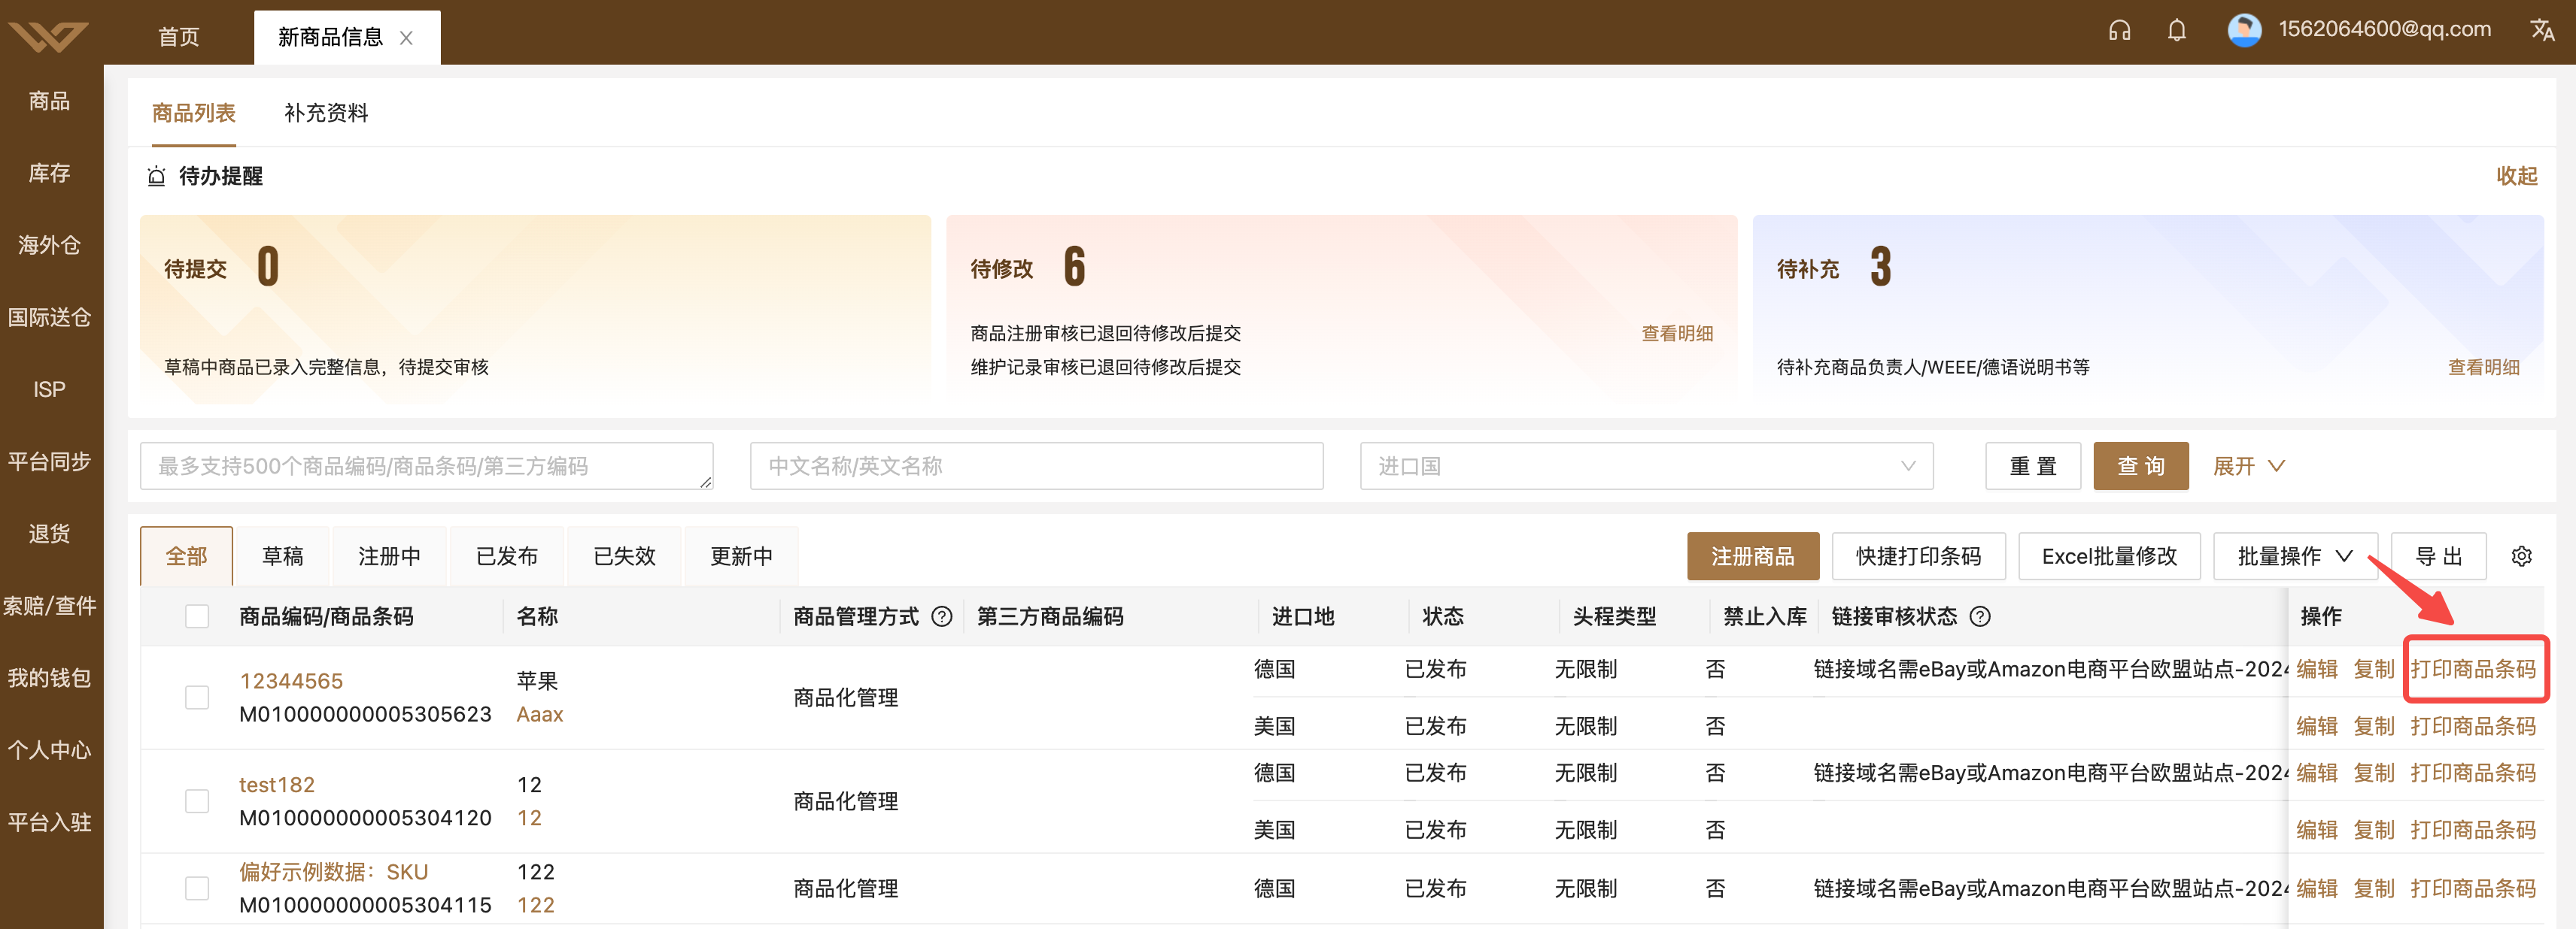Open product link 偏好示例数据：SKU

(334, 872)
